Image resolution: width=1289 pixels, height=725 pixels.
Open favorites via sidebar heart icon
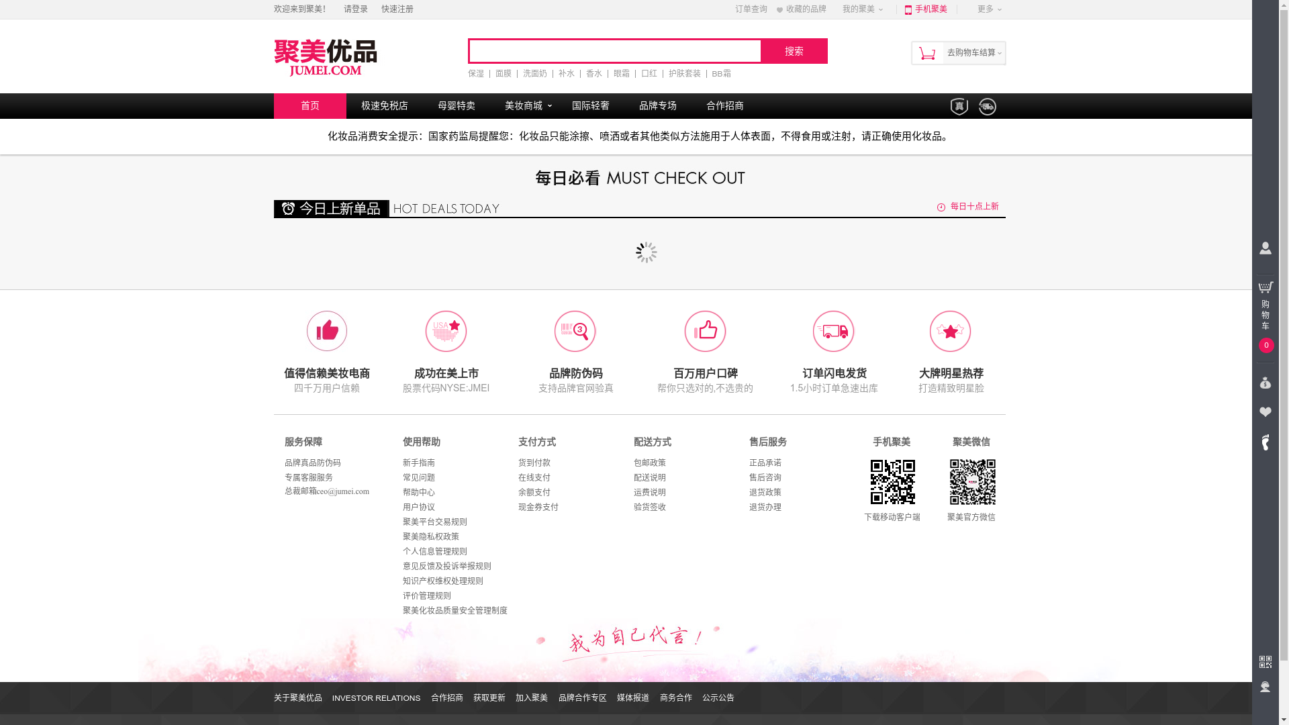coord(1265,412)
